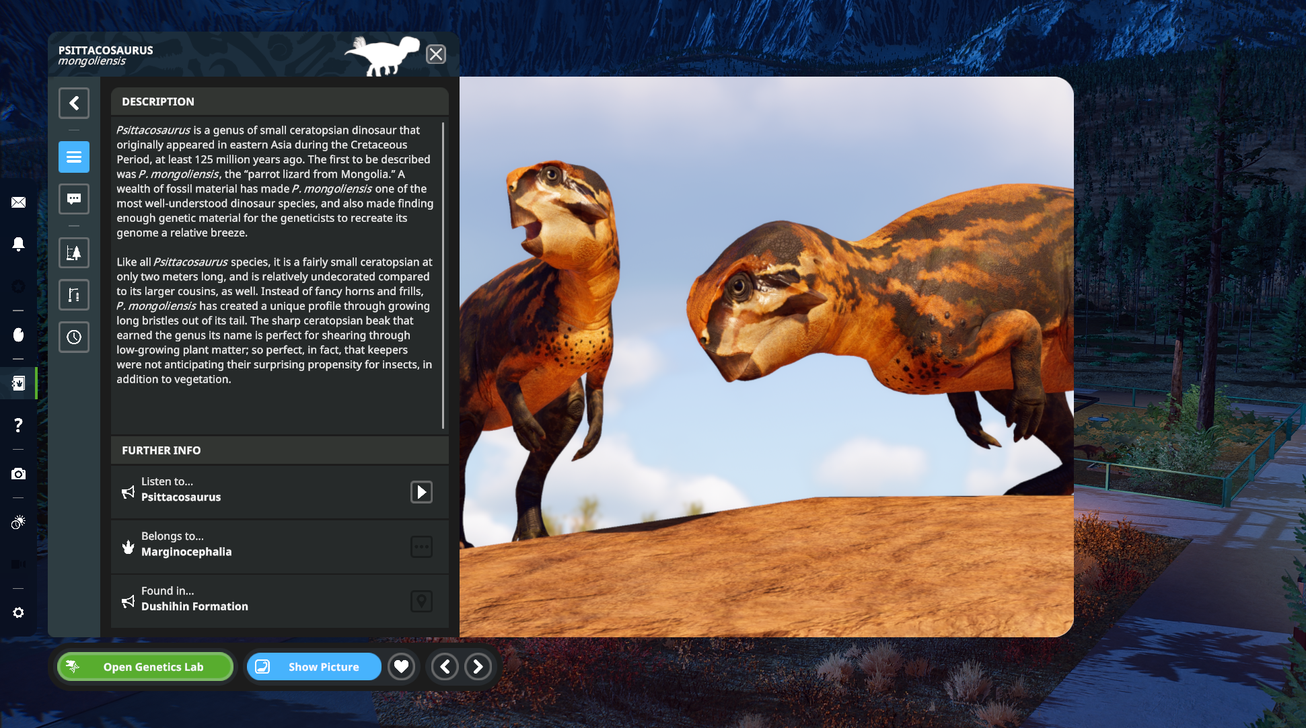Viewport: 1306px width, 728px height.
Task: Show Dushihin Formation map pin
Action: click(x=421, y=601)
